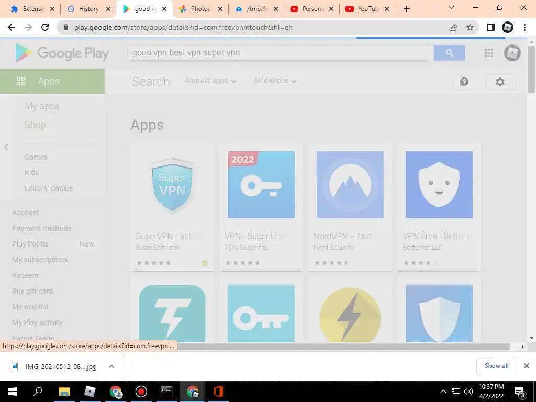The height and width of the screenshot is (402, 536).
Task: Open the tab search chevron in title bar
Action: pyautogui.click(x=452, y=7)
